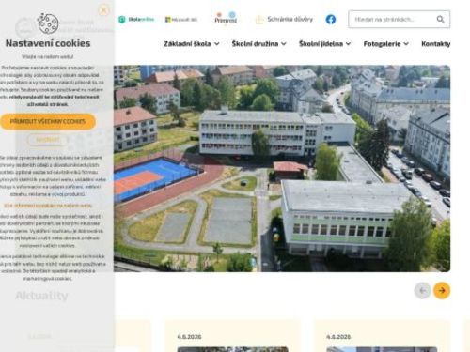The image size is (470, 352).
Task: Click the Proměnit logo in the header
Action: click(226, 19)
